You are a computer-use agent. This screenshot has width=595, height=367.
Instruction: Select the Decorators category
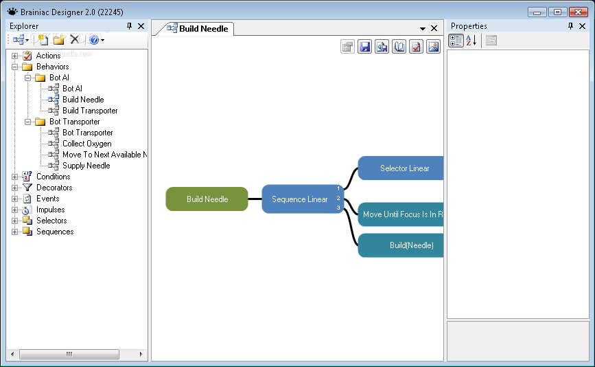click(x=54, y=188)
